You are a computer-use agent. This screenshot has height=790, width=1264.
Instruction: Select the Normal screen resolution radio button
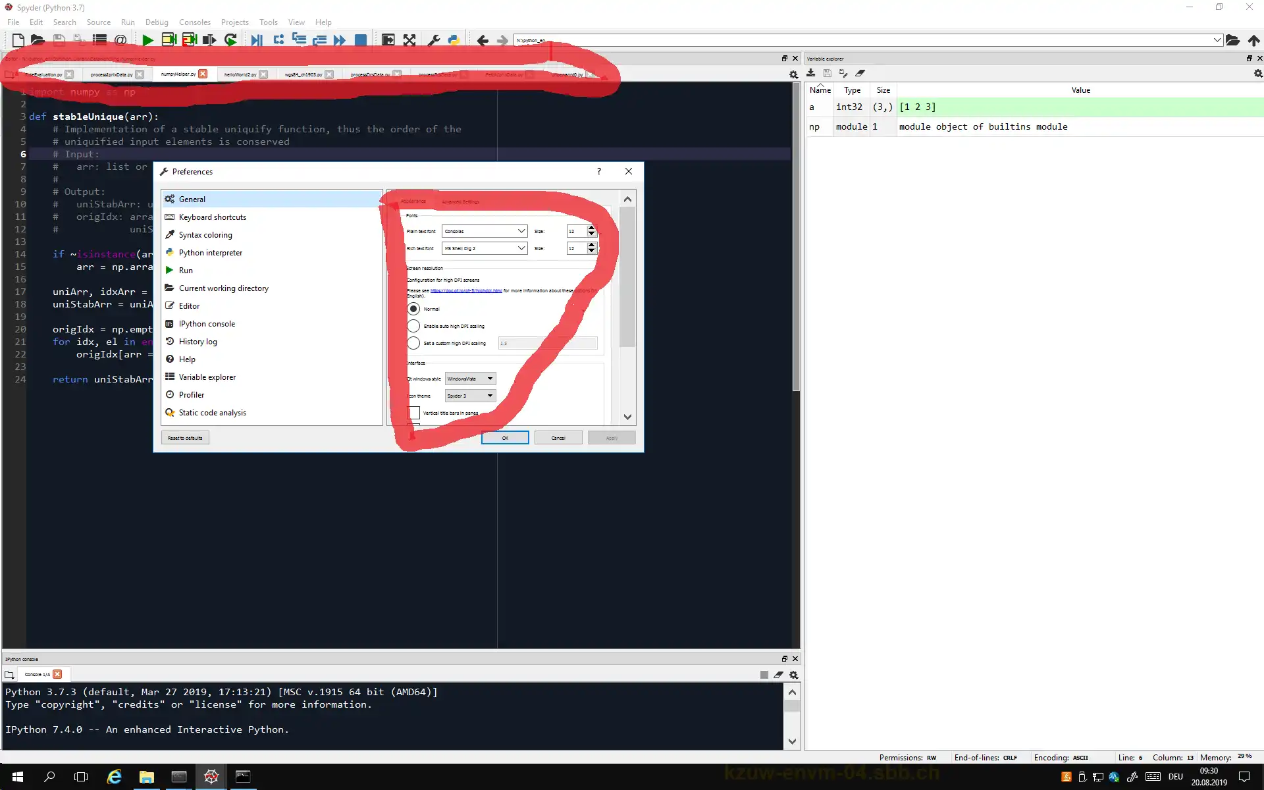point(413,309)
